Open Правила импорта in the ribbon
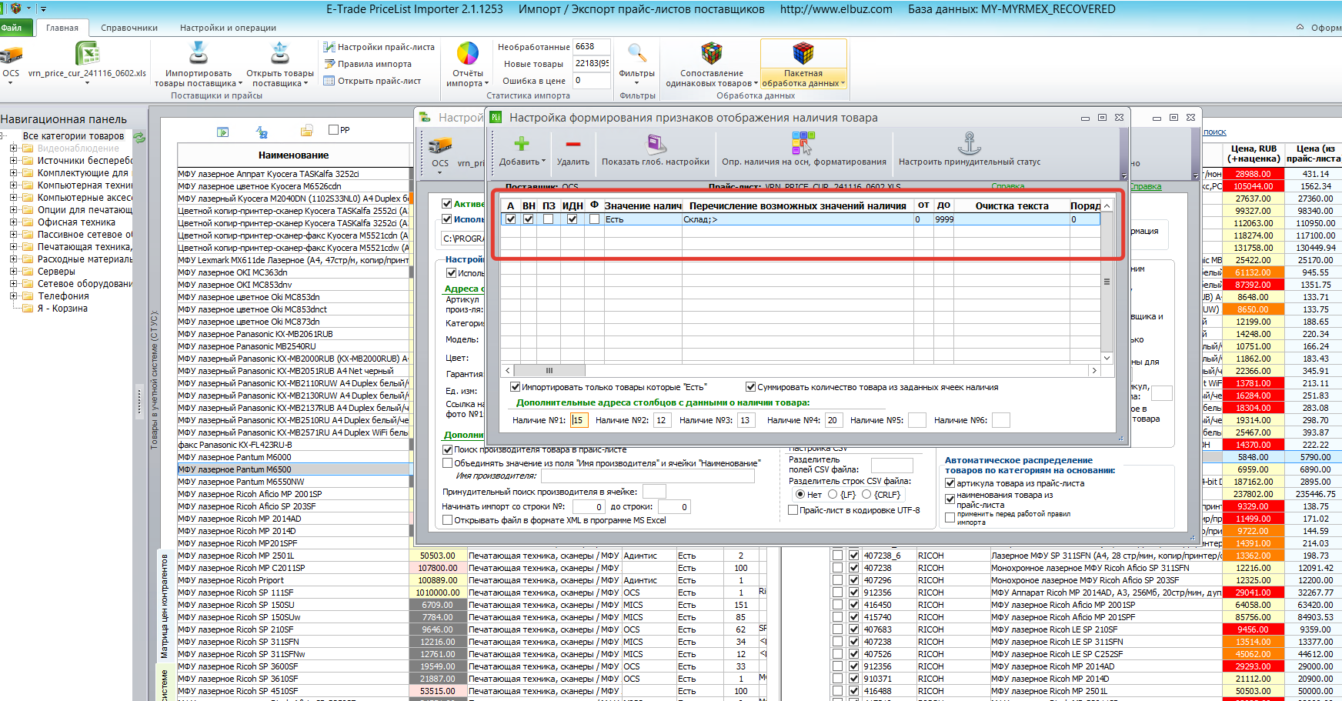 (x=368, y=64)
